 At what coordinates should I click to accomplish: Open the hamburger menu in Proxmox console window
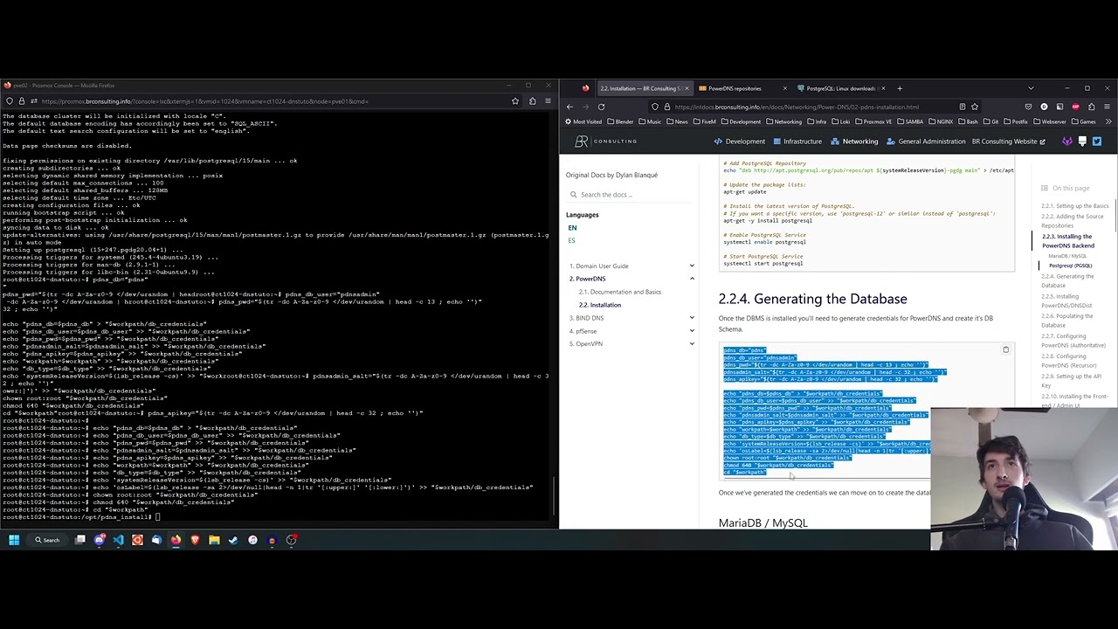(548, 101)
